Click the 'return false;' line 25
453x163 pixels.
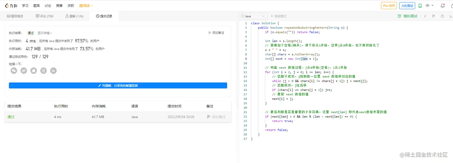pyautogui.click(x=276, y=130)
